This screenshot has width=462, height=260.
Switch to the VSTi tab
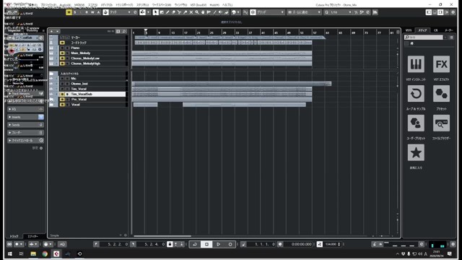pos(409,30)
